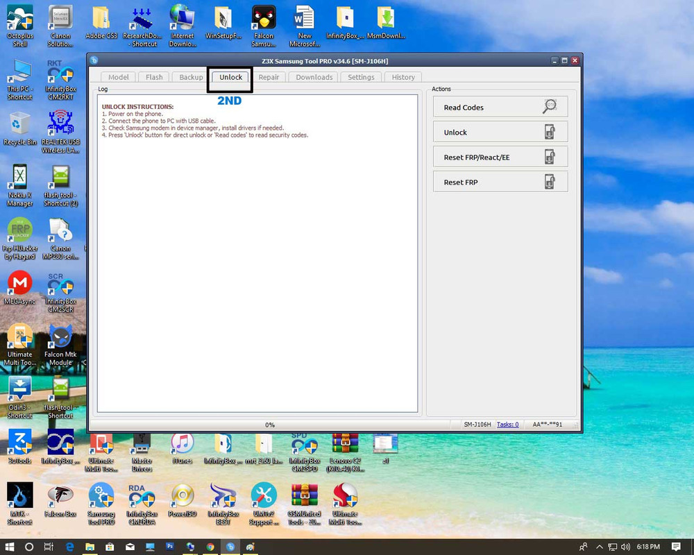
Task: Launch Samsung Tool PRO desktop icon
Action: 101,504
